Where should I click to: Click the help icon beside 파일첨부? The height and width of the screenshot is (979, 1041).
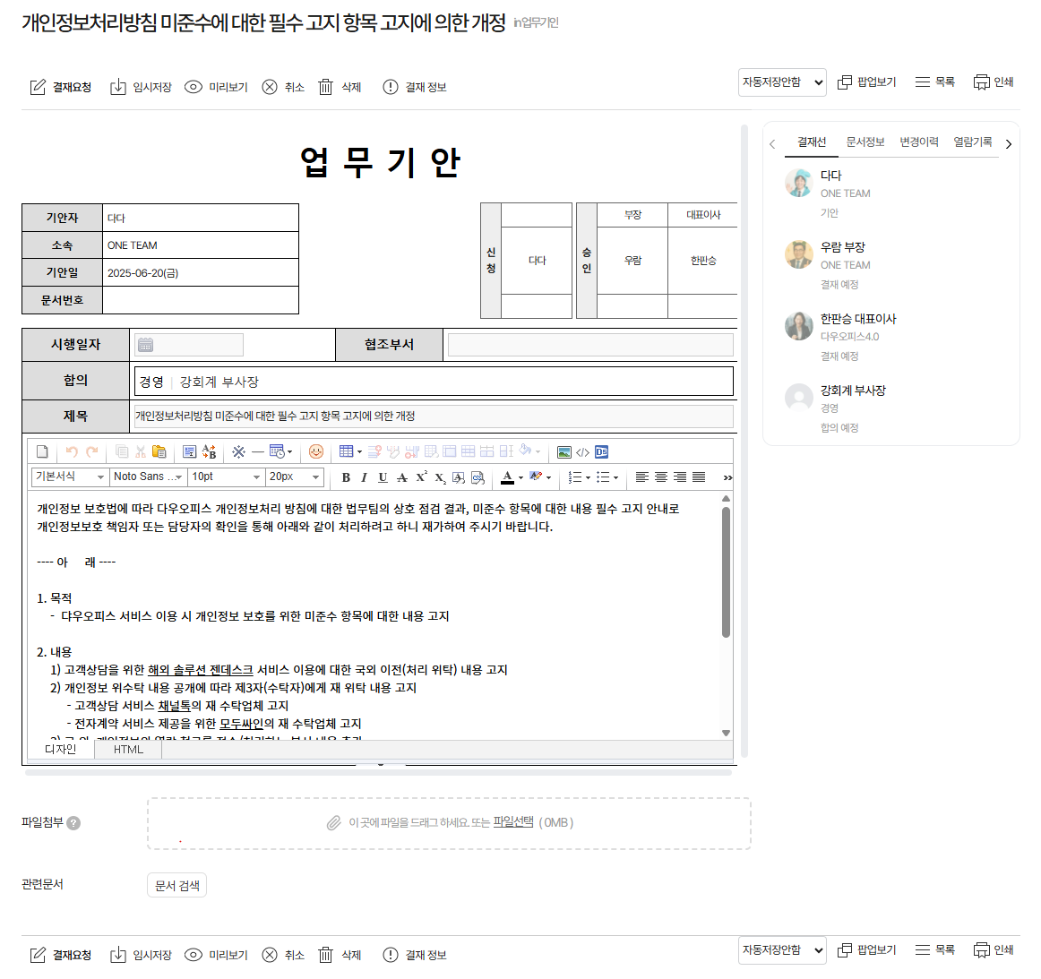73,823
